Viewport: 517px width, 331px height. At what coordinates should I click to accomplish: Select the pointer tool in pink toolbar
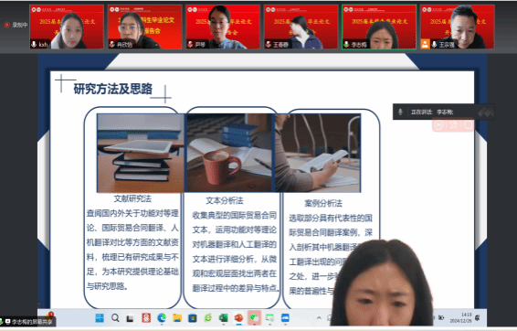438,125
